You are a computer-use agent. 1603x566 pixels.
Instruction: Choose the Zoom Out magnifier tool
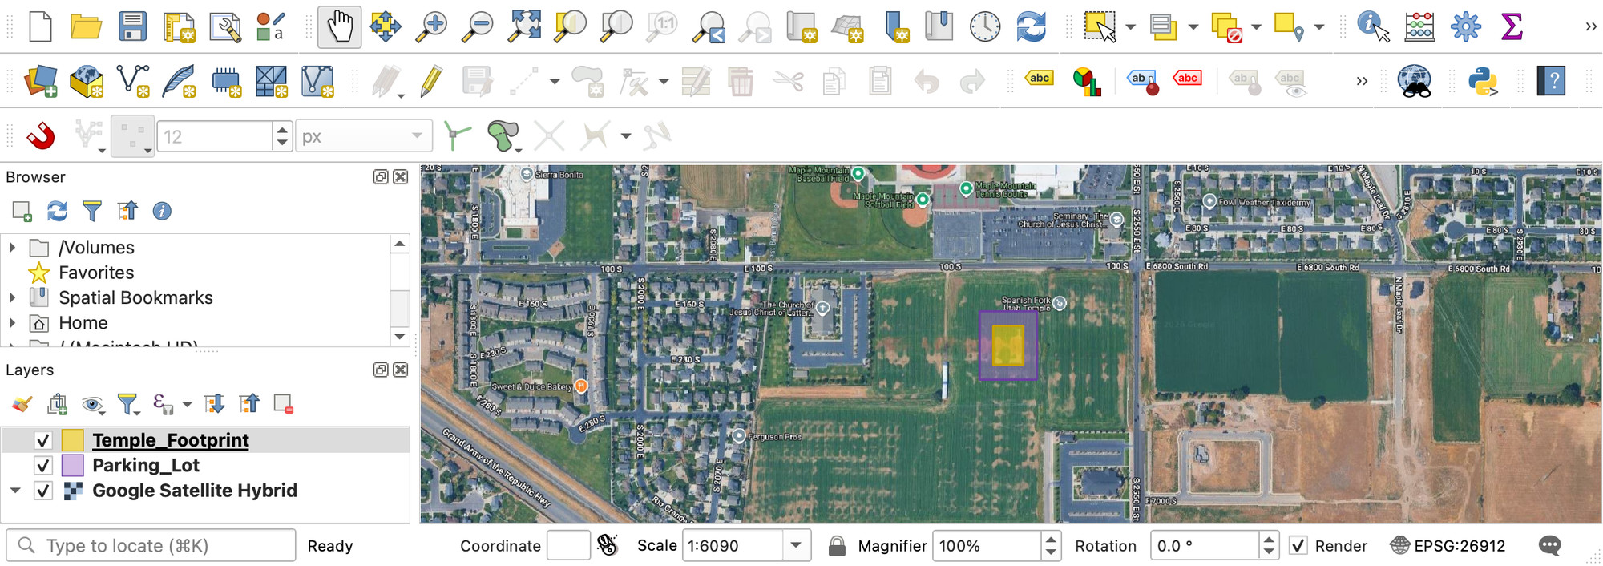point(478,26)
